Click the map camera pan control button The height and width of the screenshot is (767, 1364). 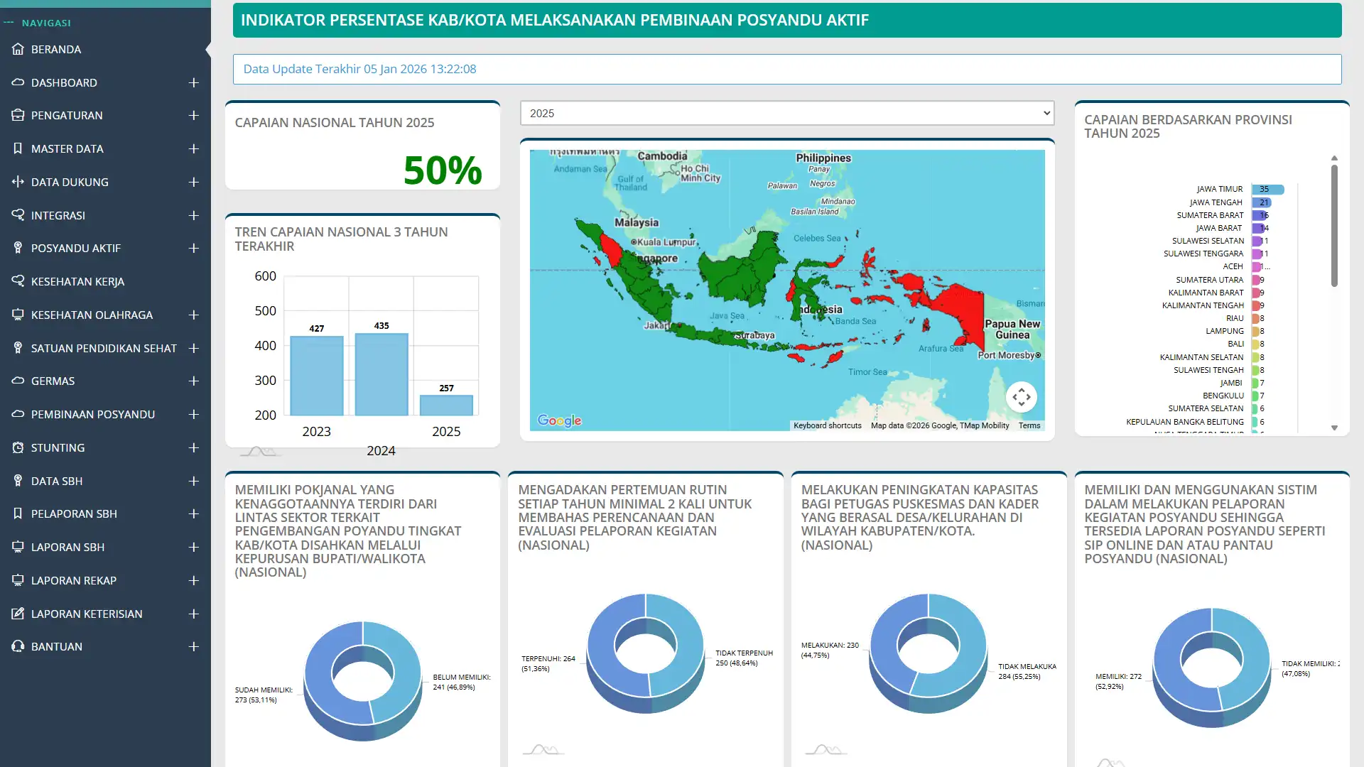[1021, 397]
